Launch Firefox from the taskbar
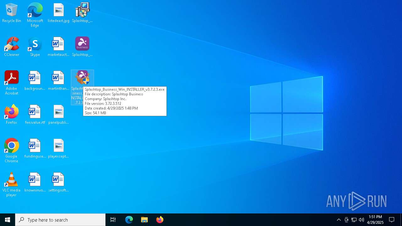The height and width of the screenshot is (226, 402). (x=160, y=220)
